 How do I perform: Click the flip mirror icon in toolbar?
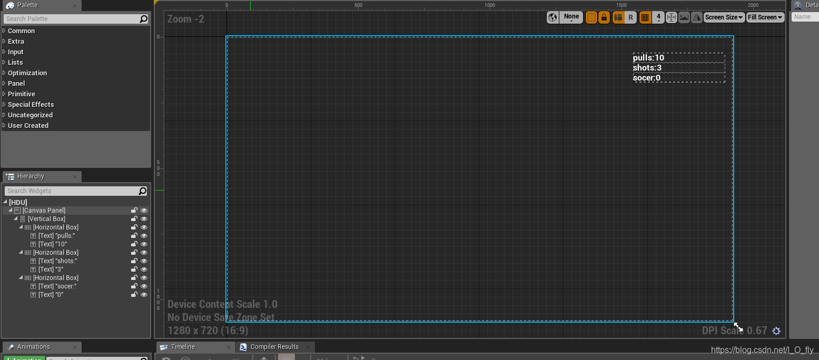tap(697, 17)
